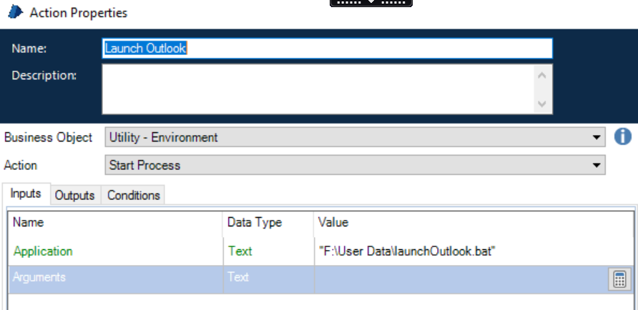Click the Blue Prism logo in title bar
Viewport: 638px width, 310px height.
click(15, 13)
